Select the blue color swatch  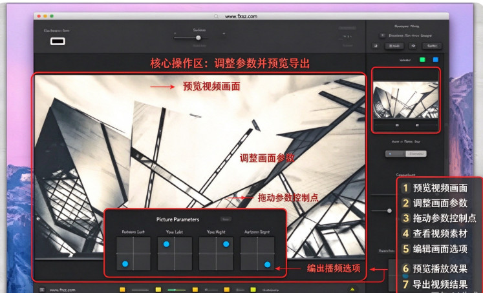pos(436,59)
